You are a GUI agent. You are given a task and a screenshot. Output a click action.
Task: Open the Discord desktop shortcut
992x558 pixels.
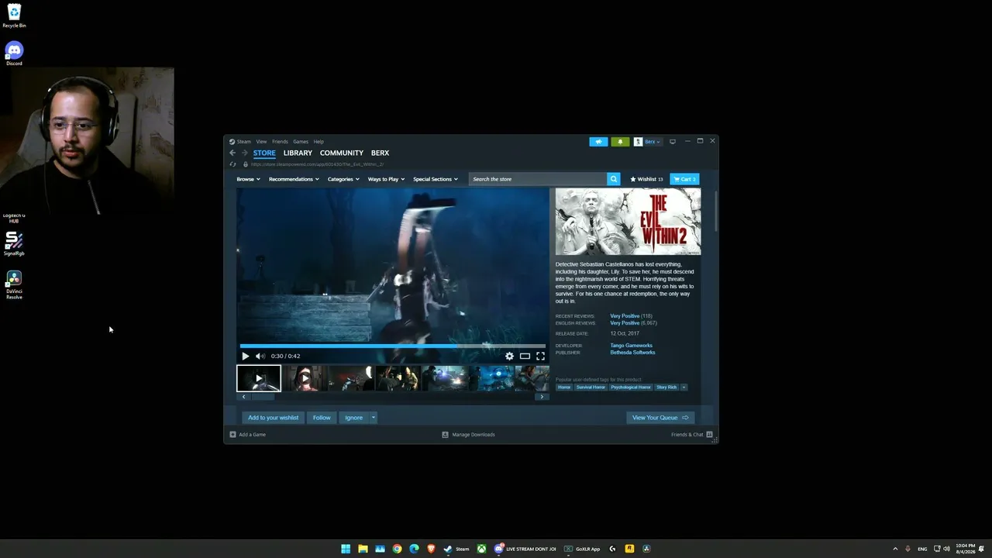point(14,53)
